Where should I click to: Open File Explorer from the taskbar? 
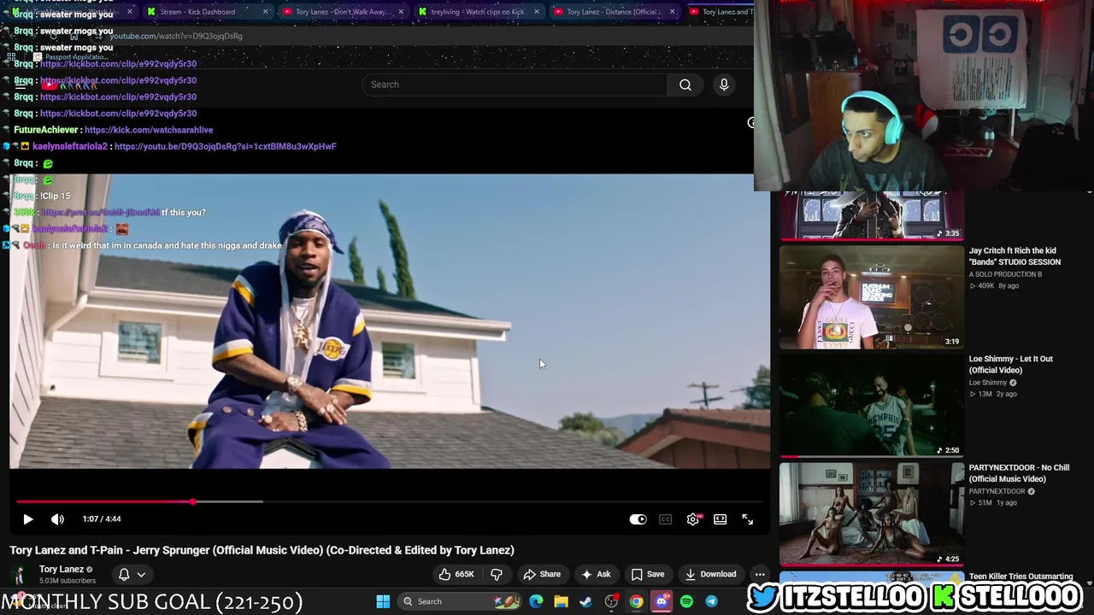[561, 601]
